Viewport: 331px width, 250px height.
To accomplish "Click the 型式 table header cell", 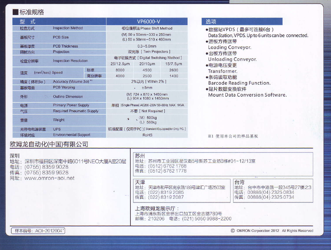I will click(x=59, y=22).
